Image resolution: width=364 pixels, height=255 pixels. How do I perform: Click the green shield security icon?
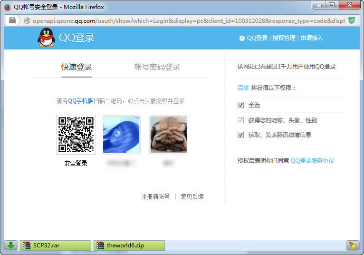click(x=352, y=20)
